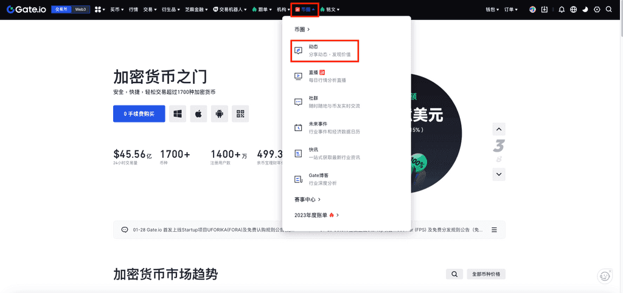Expand the 订单 orders dropdown
Screen dimensions: 623x293
tap(512, 10)
